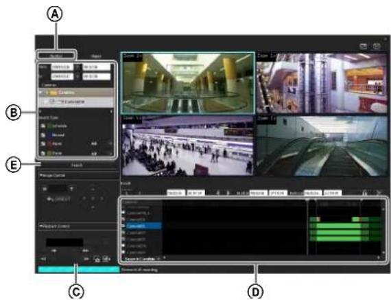This screenshot has width=391, height=300.
Task: Click the first window layout icon at the right end of the title bar
Action: 364,46
